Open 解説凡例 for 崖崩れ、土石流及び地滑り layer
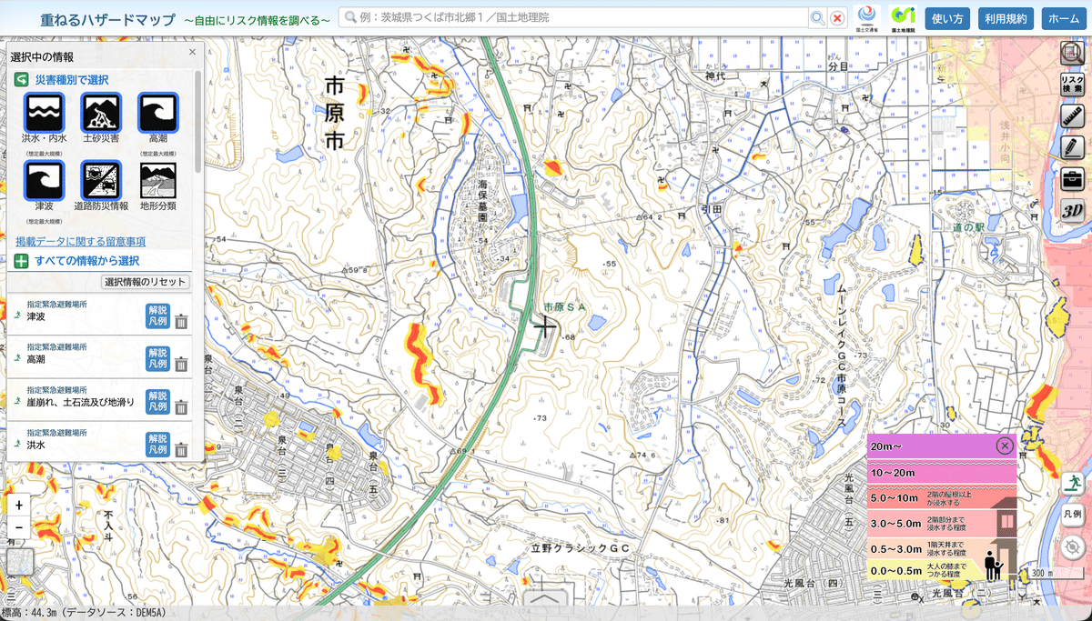This screenshot has width=1092, height=621. (x=157, y=402)
